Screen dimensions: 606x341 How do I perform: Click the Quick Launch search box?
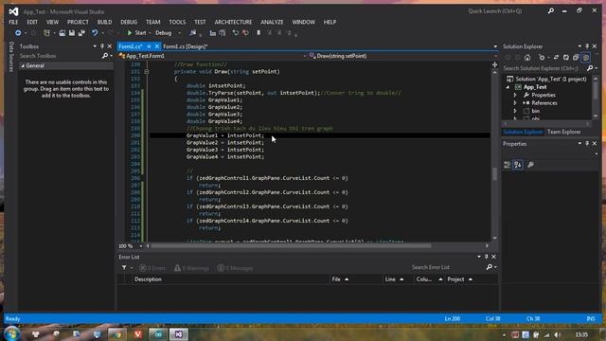pyautogui.click(x=507, y=11)
